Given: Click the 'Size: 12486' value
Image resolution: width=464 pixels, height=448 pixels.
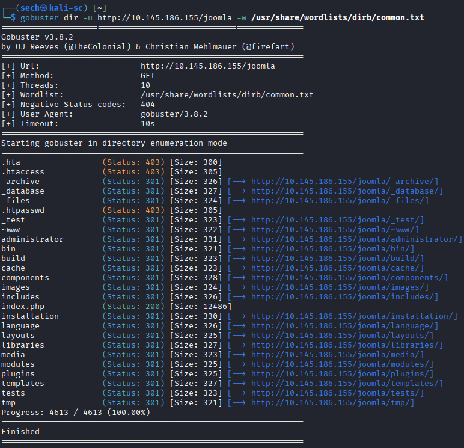Looking at the screenshot, I should 201,307.
